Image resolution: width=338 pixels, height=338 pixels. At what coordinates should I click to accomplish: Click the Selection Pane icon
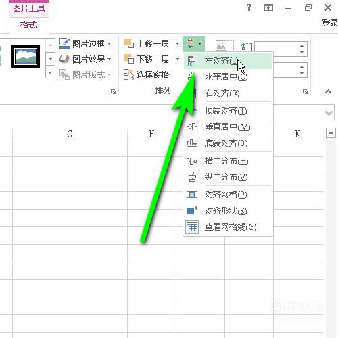point(129,74)
